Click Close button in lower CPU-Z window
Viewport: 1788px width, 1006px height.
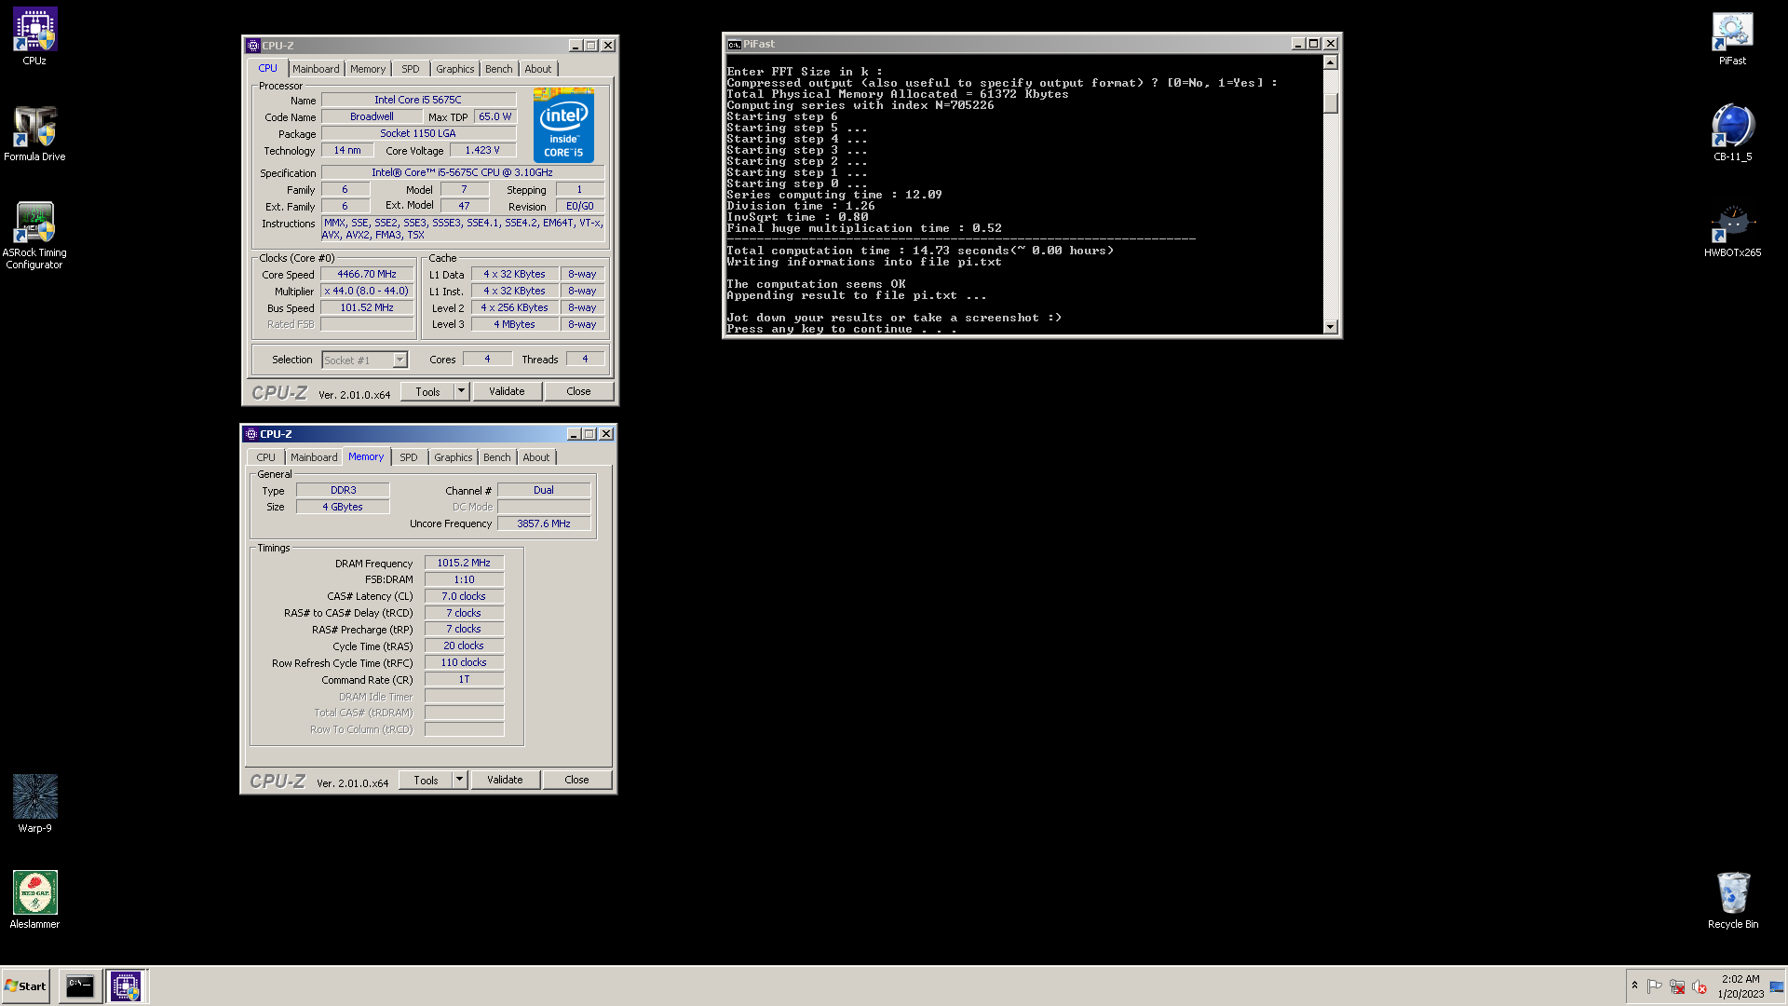click(x=576, y=780)
